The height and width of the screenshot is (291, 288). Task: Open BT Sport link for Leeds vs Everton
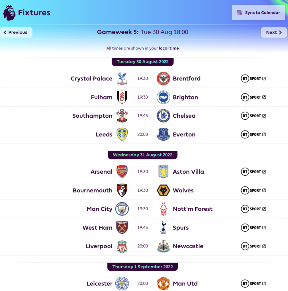[253, 134]
